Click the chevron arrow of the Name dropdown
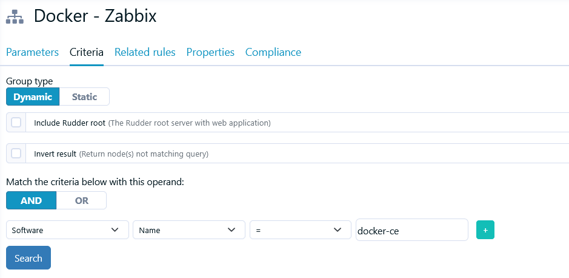This screenshot has height=278, width=569. click(x=231, y=229)
